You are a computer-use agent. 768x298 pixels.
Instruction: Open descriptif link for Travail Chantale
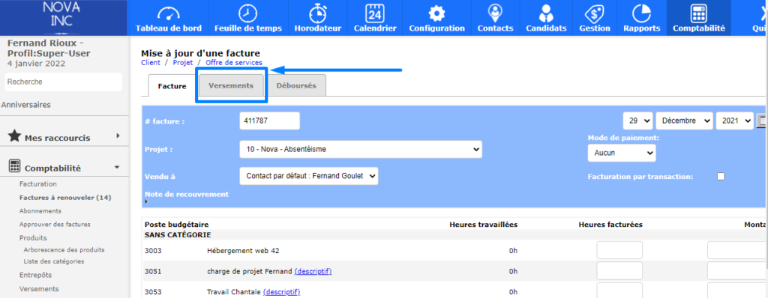coord(281,292)
